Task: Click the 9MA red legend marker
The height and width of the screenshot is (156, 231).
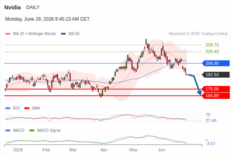Action: [x=27, y=108]
